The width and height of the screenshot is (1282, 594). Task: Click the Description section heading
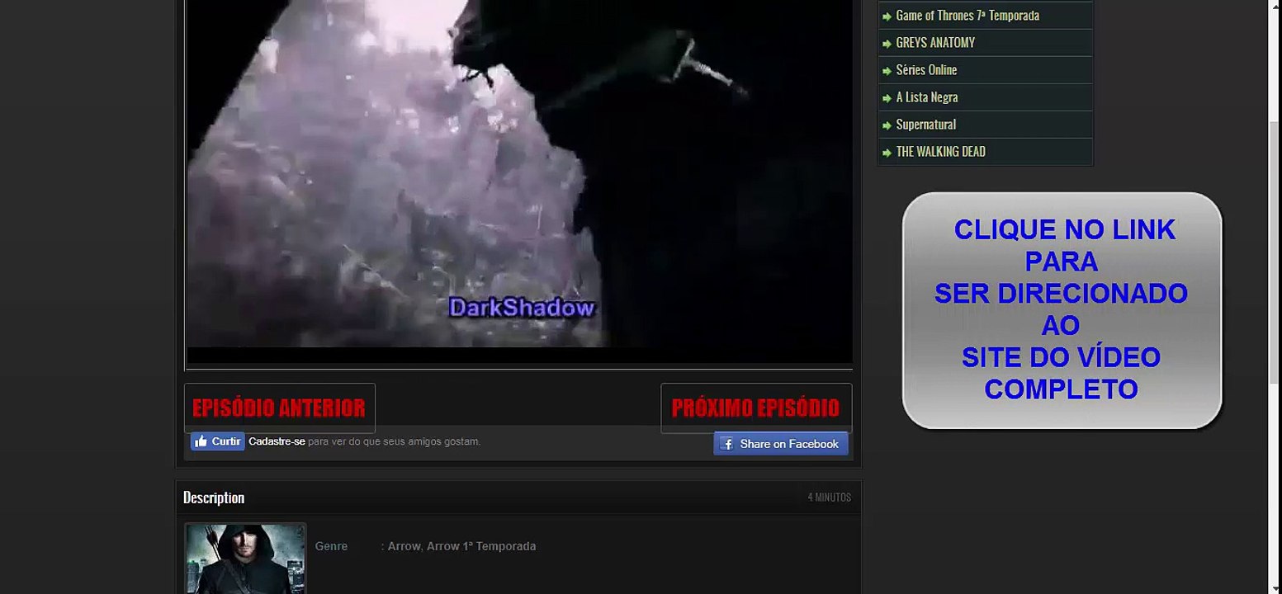coord(214,497)
